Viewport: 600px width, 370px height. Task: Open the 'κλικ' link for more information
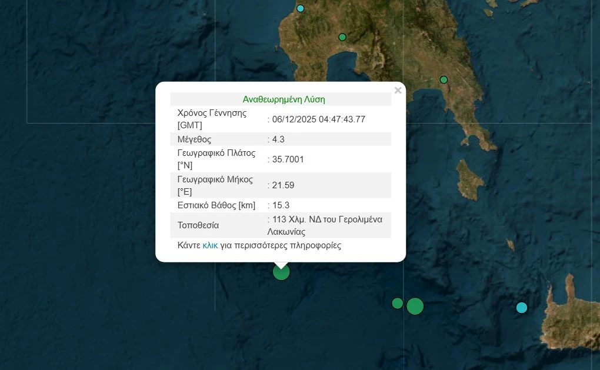[210, 245]
